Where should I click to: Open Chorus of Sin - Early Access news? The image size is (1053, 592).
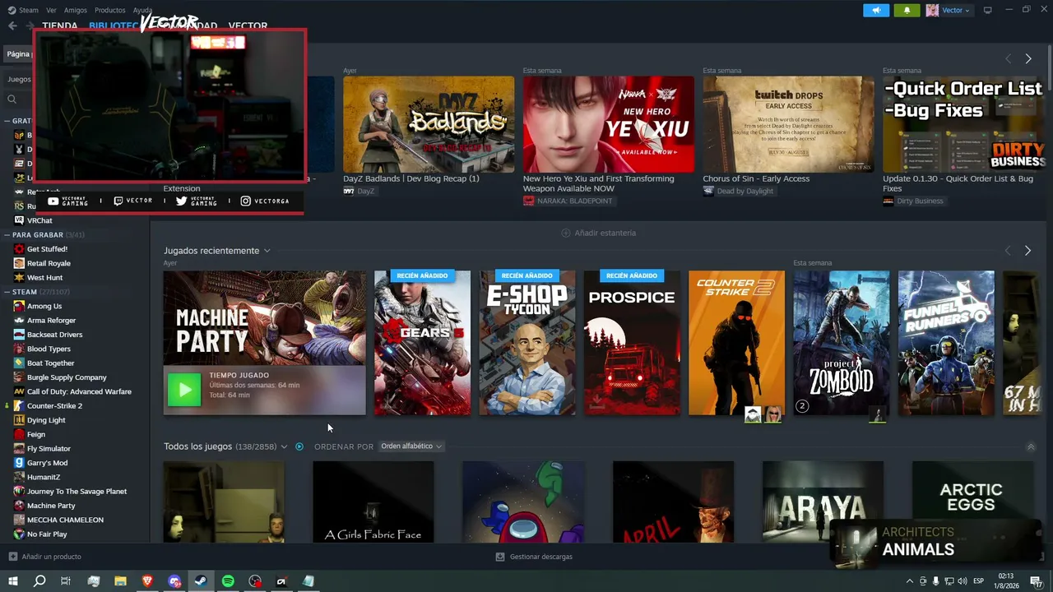point(788,125)
